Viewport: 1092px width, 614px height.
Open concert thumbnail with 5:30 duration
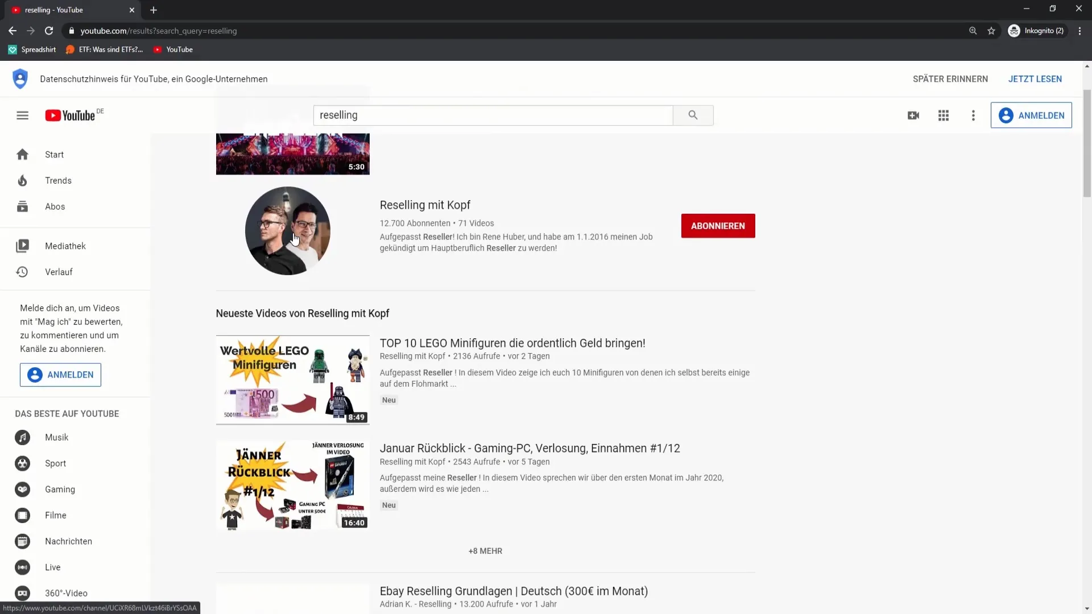(x=293, y=154)
